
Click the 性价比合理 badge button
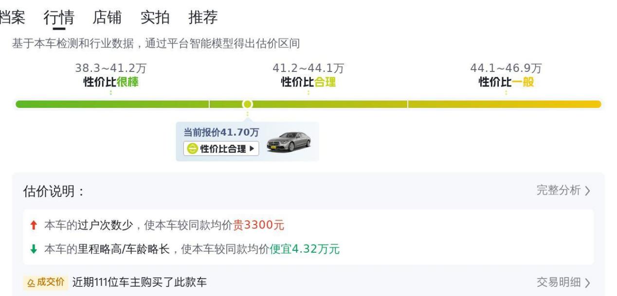click(221, 149)
